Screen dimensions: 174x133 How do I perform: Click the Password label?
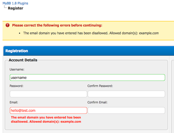[x=16, y=86]
